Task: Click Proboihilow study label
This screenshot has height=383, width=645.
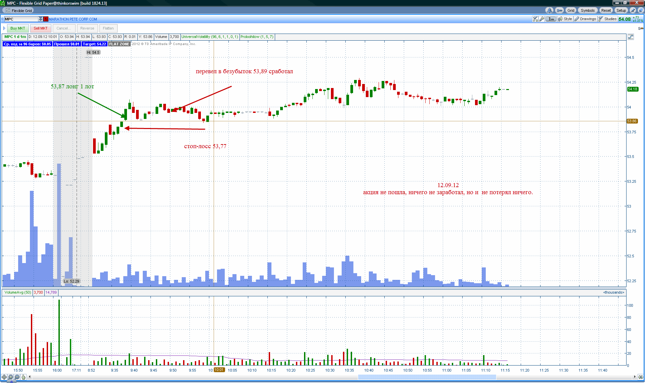Action: [x=257, y=37]
